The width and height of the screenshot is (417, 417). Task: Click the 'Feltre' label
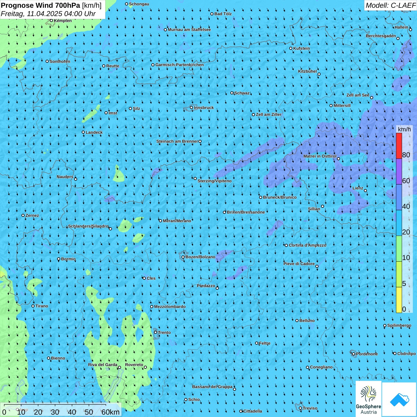(265, 343)
